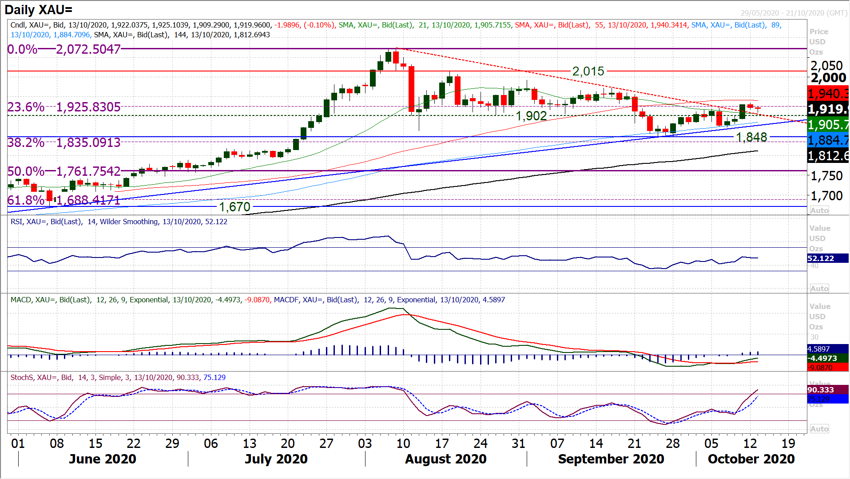Viewport: 850px width, 479px height.
Task: Click the 12 date tick in October
Action: pyautogui.click(x=750, y=443)
